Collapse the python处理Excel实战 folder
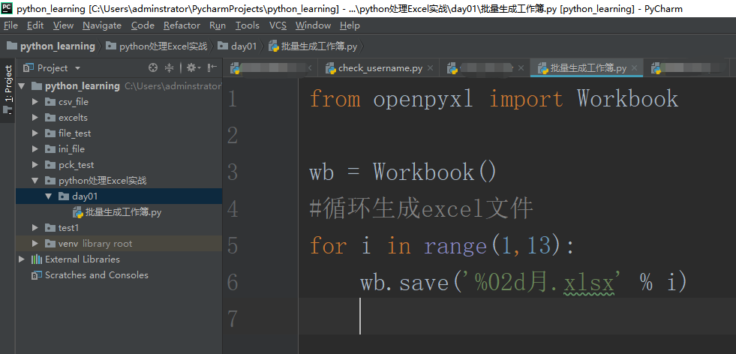 (35, 181)
